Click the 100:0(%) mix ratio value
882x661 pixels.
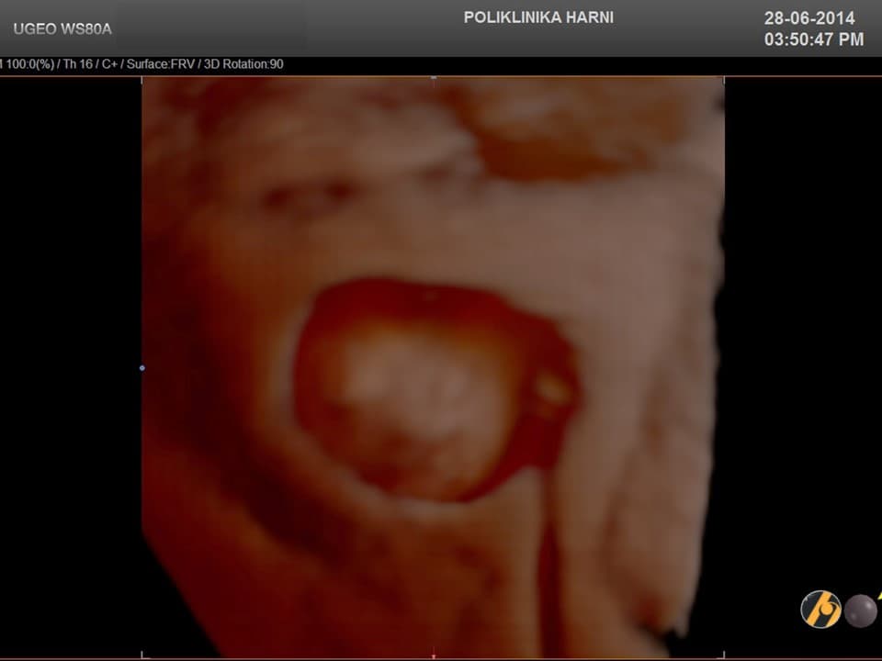pyautogui.click(x=30, y=64)
